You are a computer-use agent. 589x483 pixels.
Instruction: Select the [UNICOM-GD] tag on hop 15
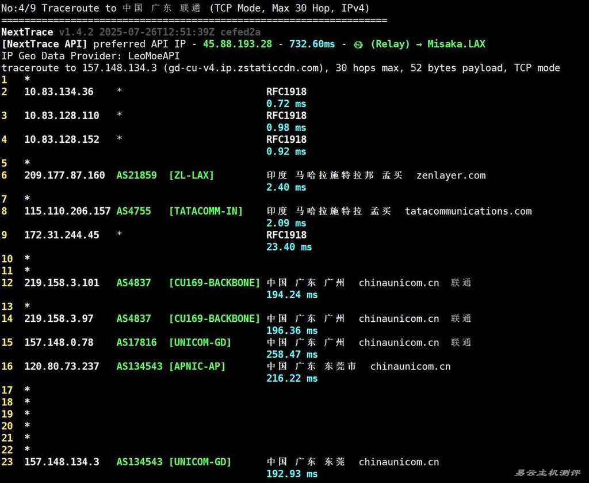200,343
